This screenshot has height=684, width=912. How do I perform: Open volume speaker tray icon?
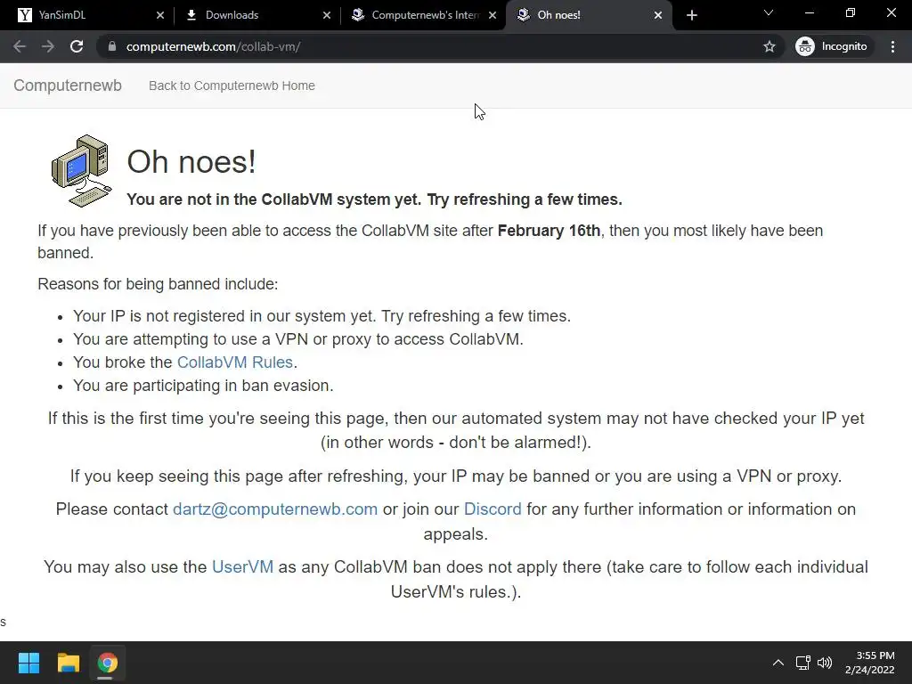click(x=825, y=663)
